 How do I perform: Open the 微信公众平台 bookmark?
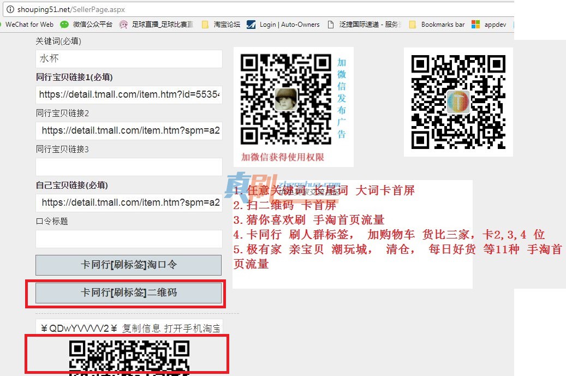pos(92,25)
